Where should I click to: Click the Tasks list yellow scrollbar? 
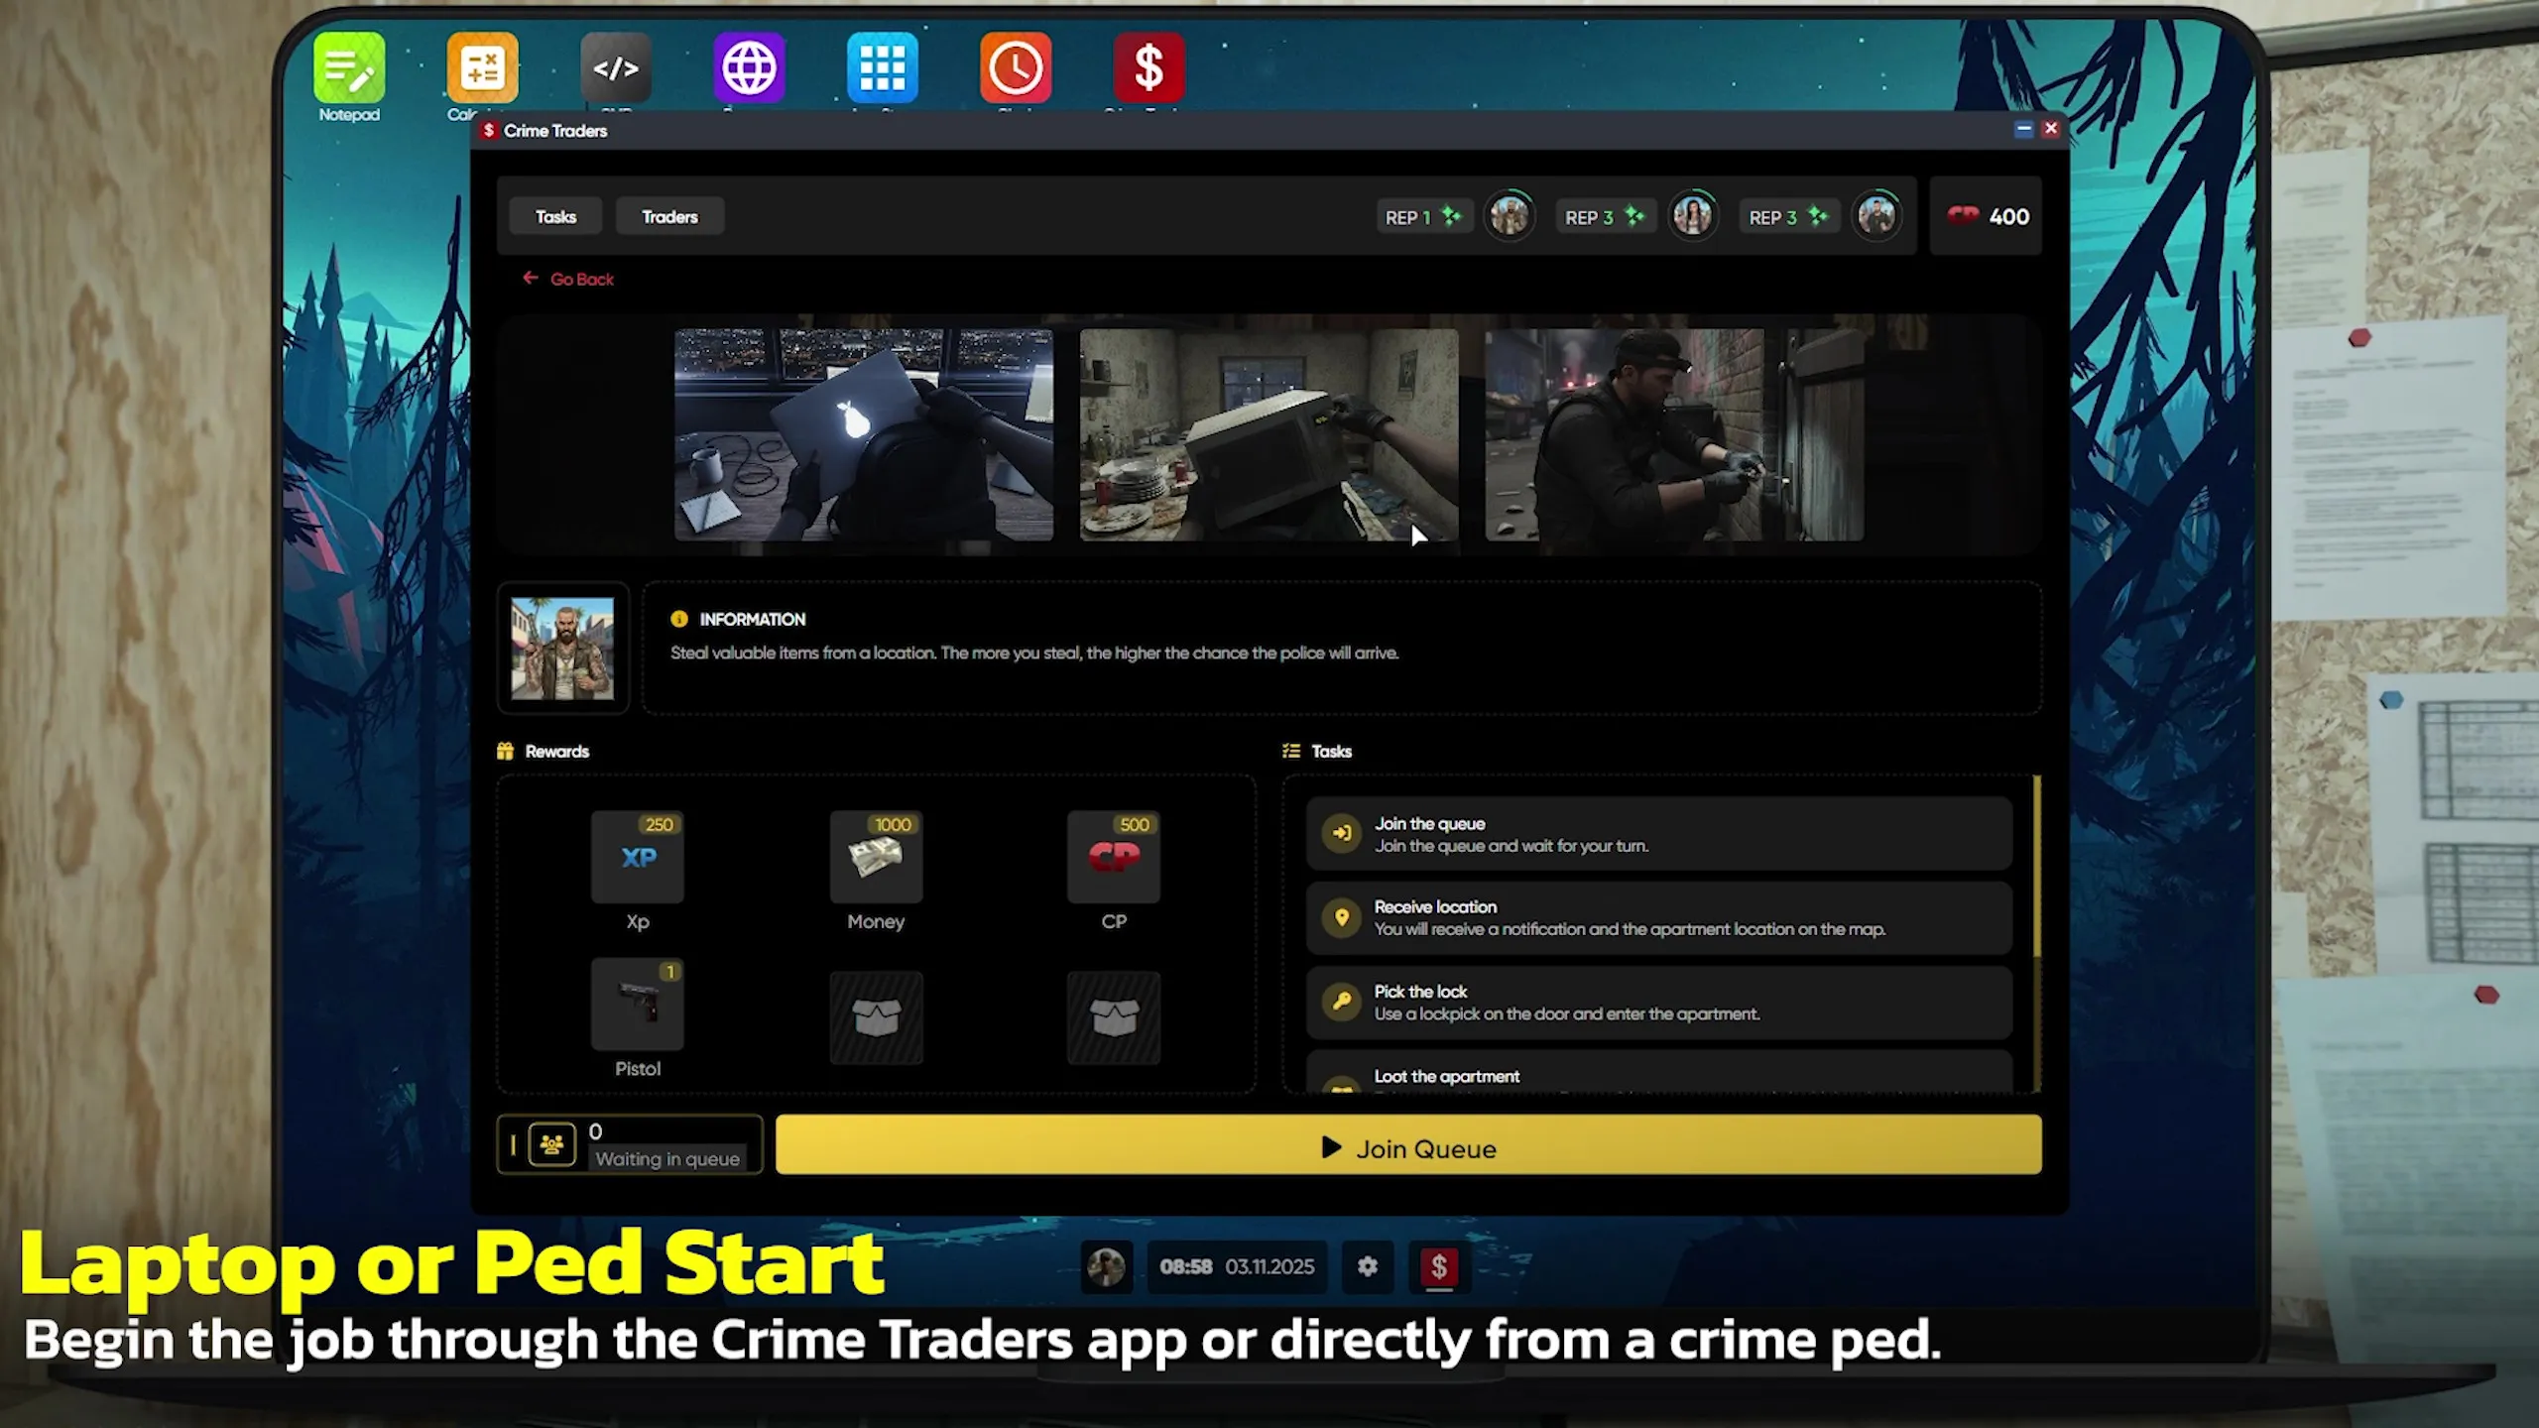point(2036,868)
